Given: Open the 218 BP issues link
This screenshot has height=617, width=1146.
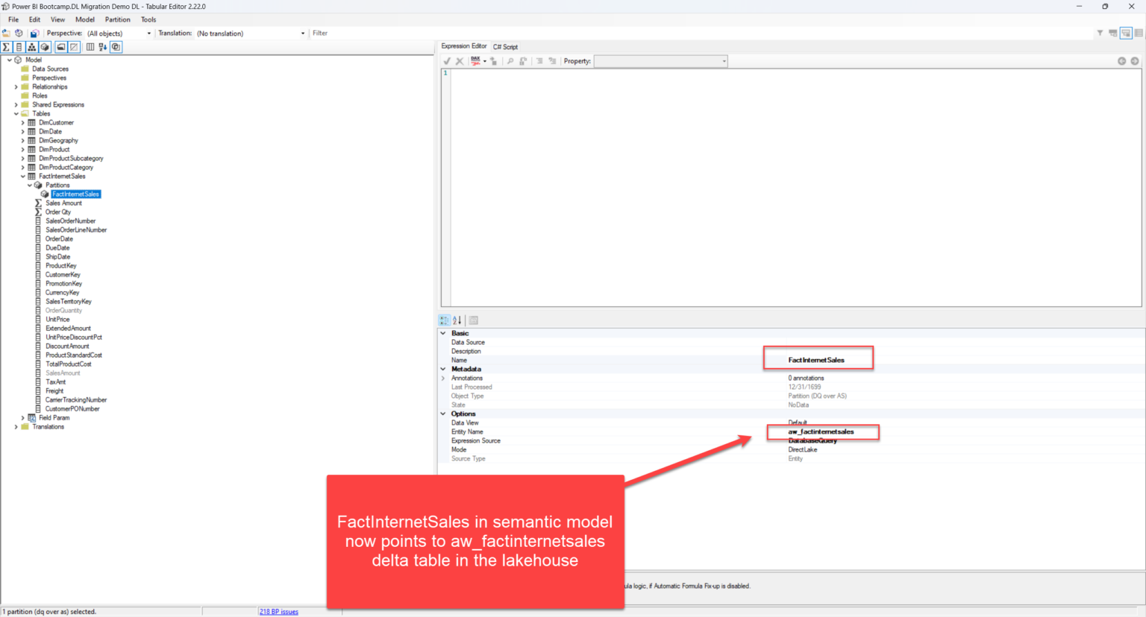Looking at the screenshot, I should [x=278, y=612].
